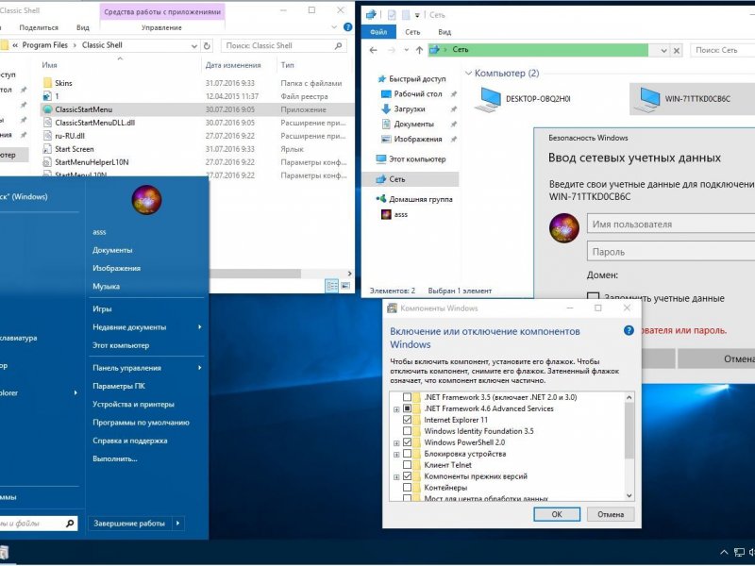Uncheck Internet Explorer 11 component
The width and height of the screenshot is (755, 566).
pyautogui.click(x=407, y=420)
